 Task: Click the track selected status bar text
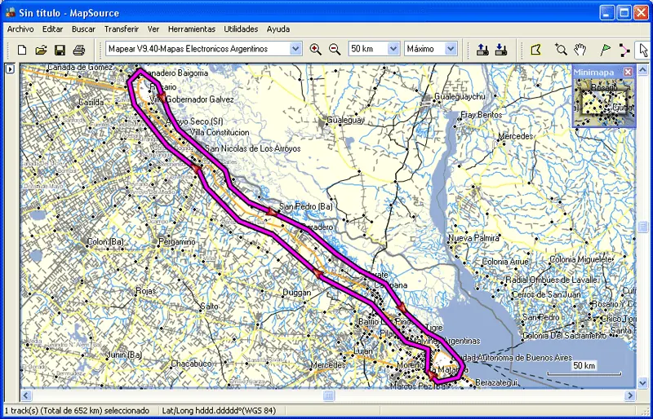[77, 411]
